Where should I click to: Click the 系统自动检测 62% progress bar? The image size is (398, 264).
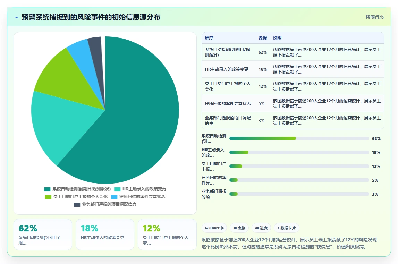[x=299, y=138]
